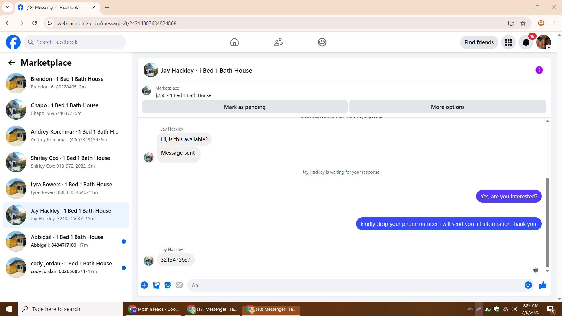Open Brendon's conversation
Image resolution: width=562 pixels, height=316 pixels.
66,83
